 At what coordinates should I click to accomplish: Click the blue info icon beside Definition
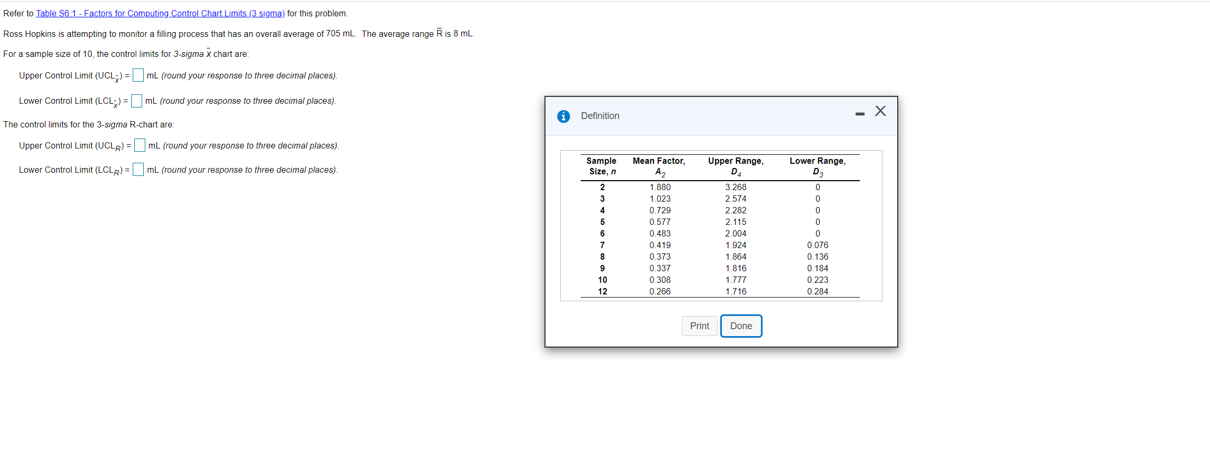(x=563, y=116)
